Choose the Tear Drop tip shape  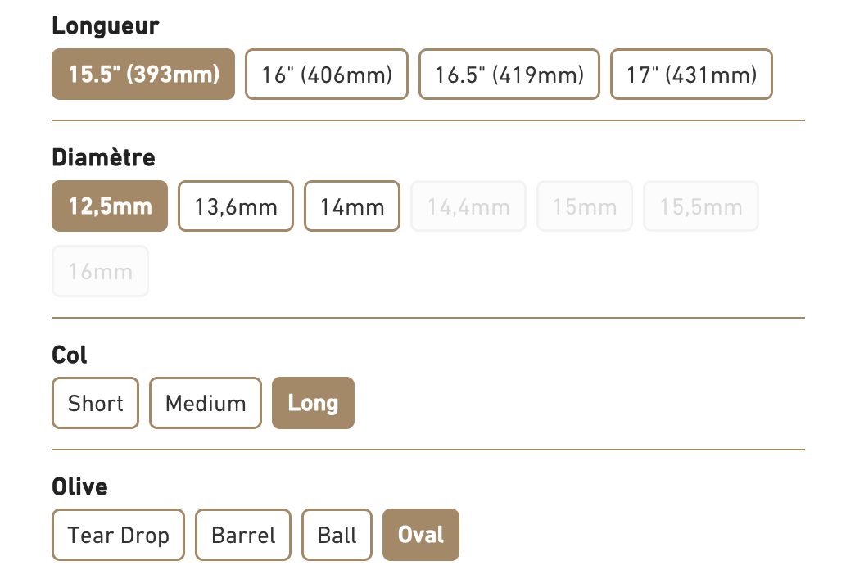coord(118,535)
